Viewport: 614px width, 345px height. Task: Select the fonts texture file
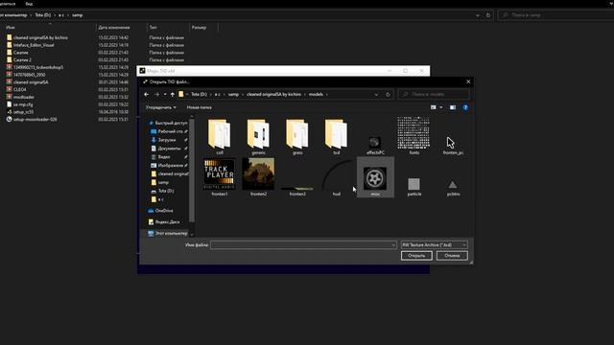pyautogui.click(x=413, y=136)
